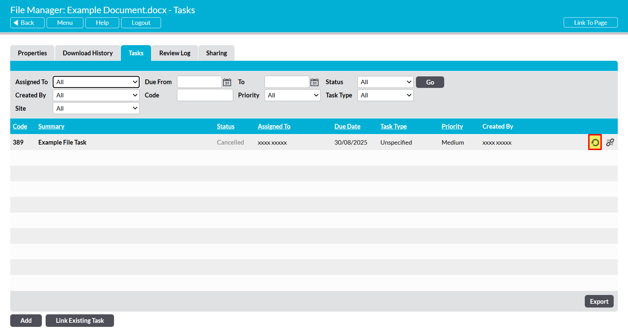
Task: Open the Status filter dropdown
Action: click(x=385, y=82)
